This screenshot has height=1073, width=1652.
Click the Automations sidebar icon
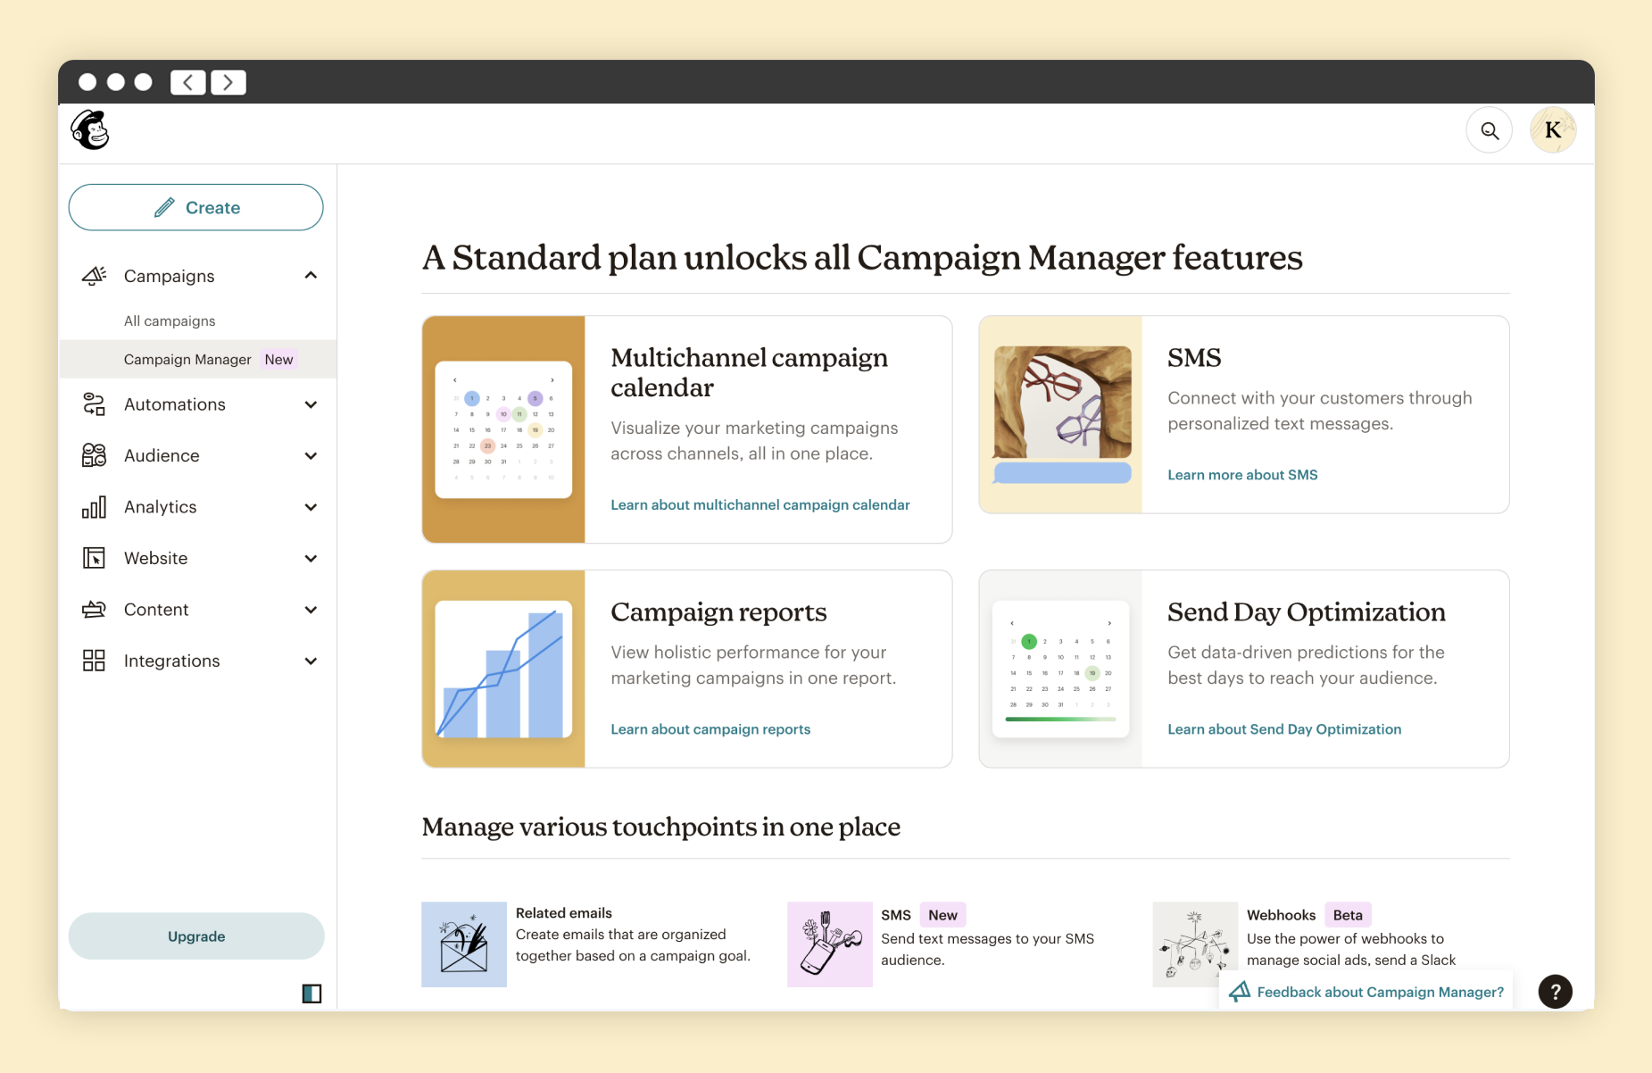(94, 404)
